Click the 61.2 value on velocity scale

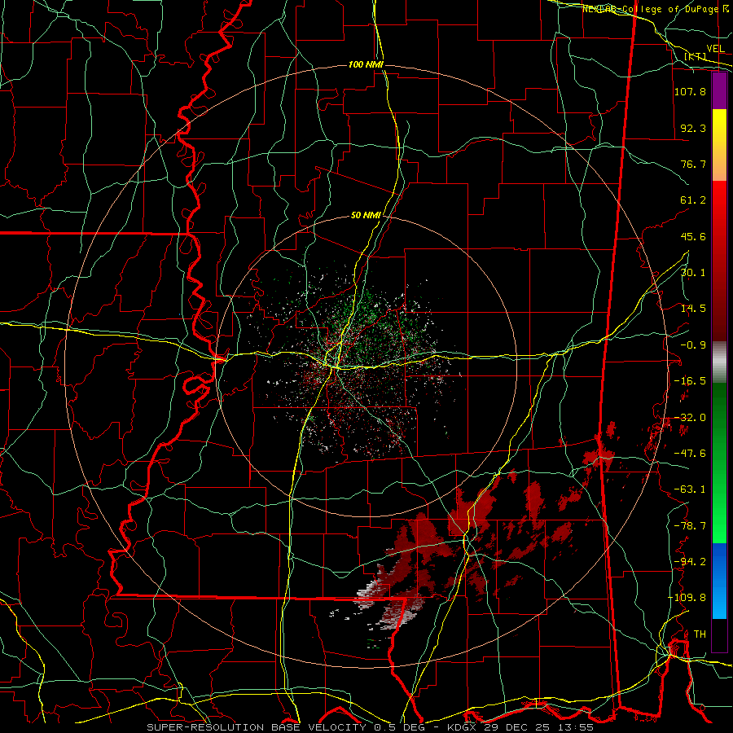(x=693, y=200)
